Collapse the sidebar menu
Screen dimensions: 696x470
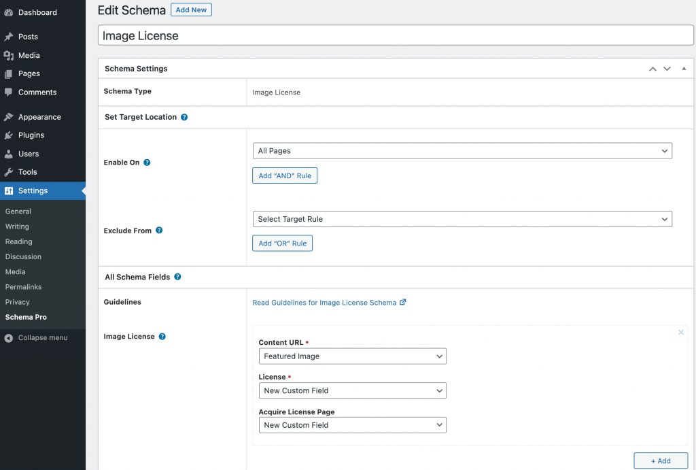42,338
